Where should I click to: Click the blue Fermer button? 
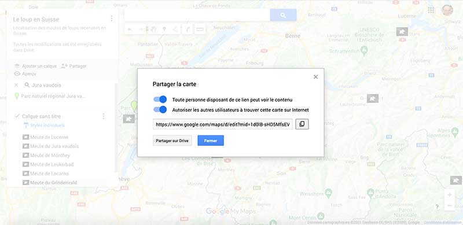[211, 141]
